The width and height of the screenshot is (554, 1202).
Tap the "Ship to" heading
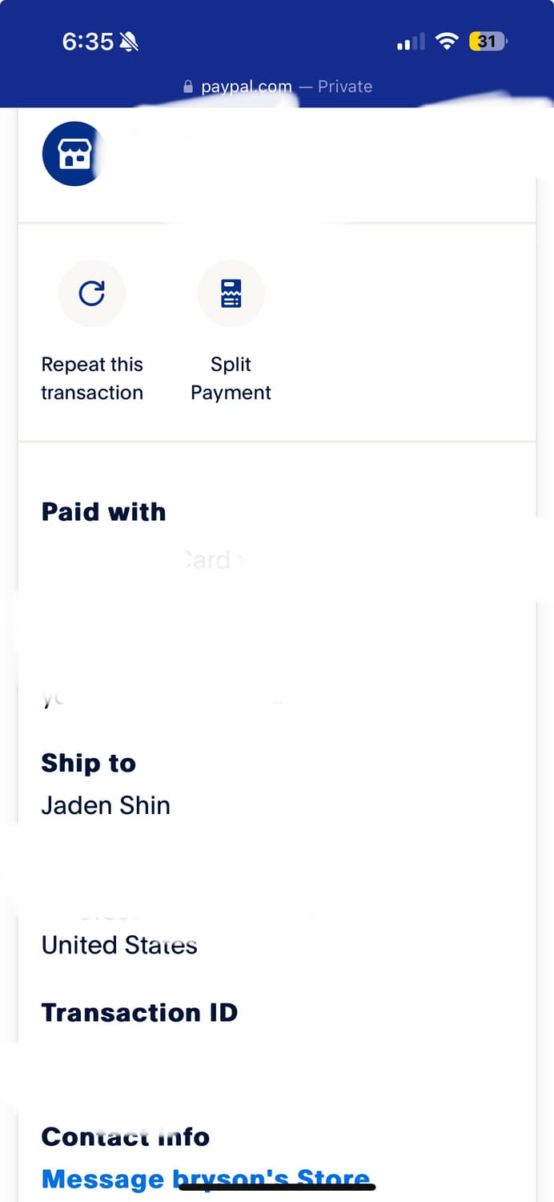click(x=88, y=763)
